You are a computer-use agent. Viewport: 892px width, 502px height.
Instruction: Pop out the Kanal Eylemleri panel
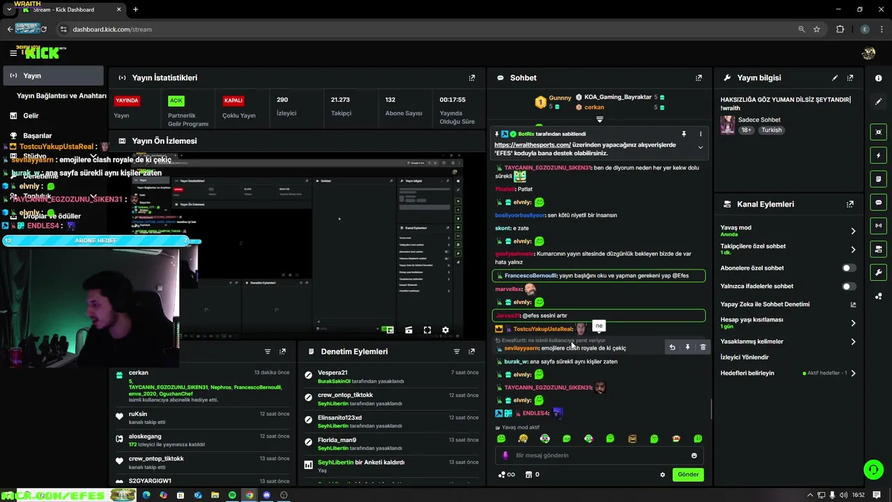(x=850, y=204)
